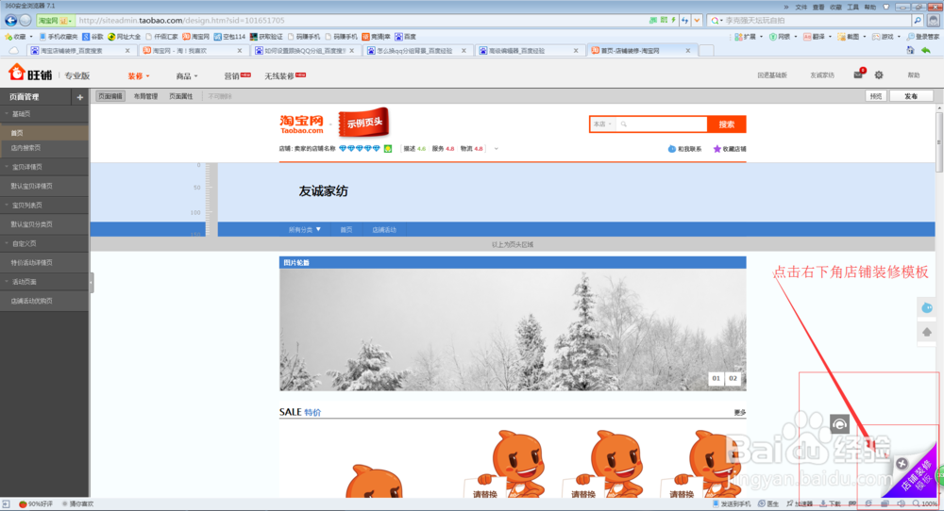The width and height of the screenshot is (944, 511).
Task: Open the messages envelope icon with red badge
Action: tap(858, 74)
